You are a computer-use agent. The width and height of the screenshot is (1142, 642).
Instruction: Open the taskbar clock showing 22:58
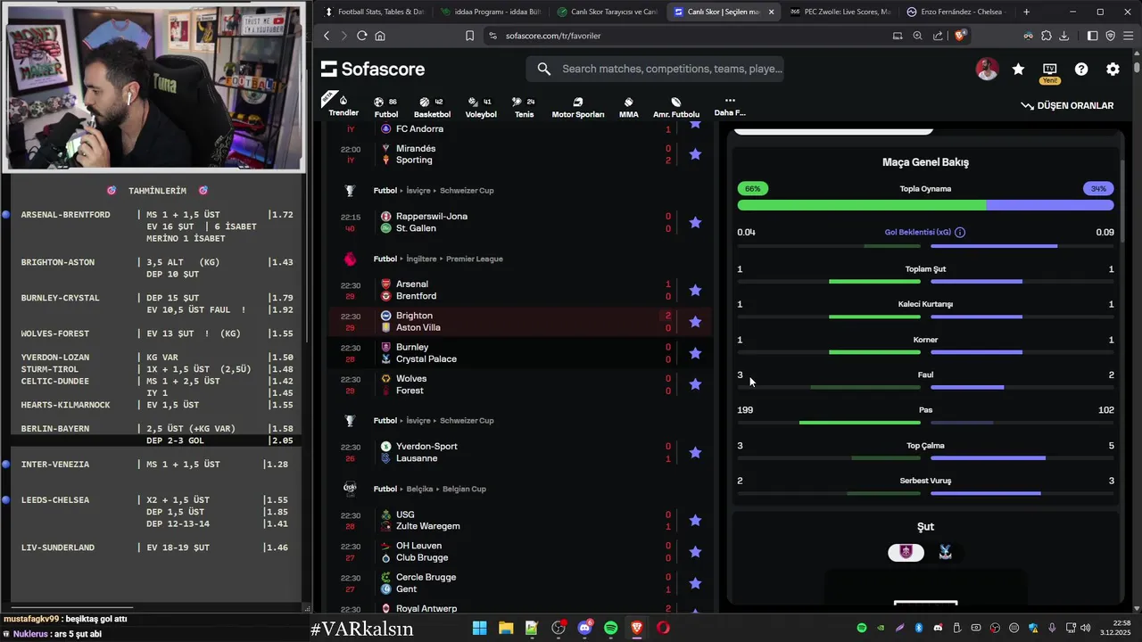click(1115, 628)
